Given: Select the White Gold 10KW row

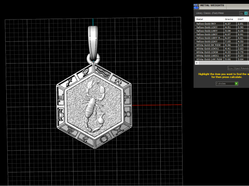Looking at the screenshot, I should pos(222,52).
